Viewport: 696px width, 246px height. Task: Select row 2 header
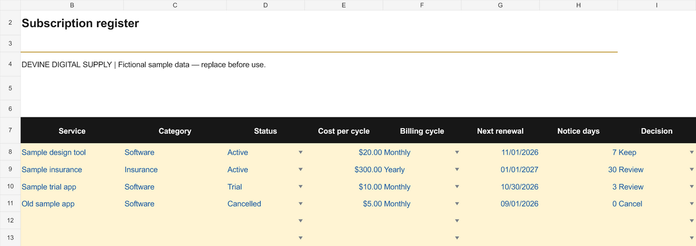10,24
